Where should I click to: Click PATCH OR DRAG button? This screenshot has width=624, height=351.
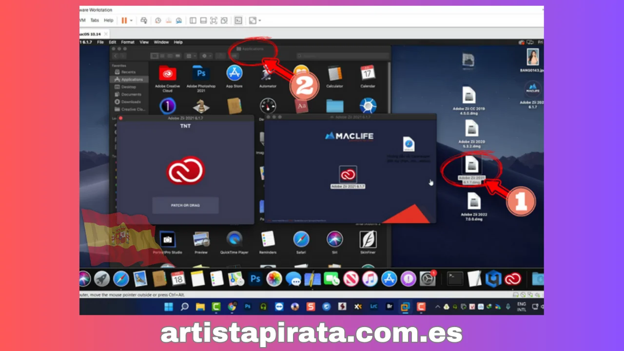point(185,205)
